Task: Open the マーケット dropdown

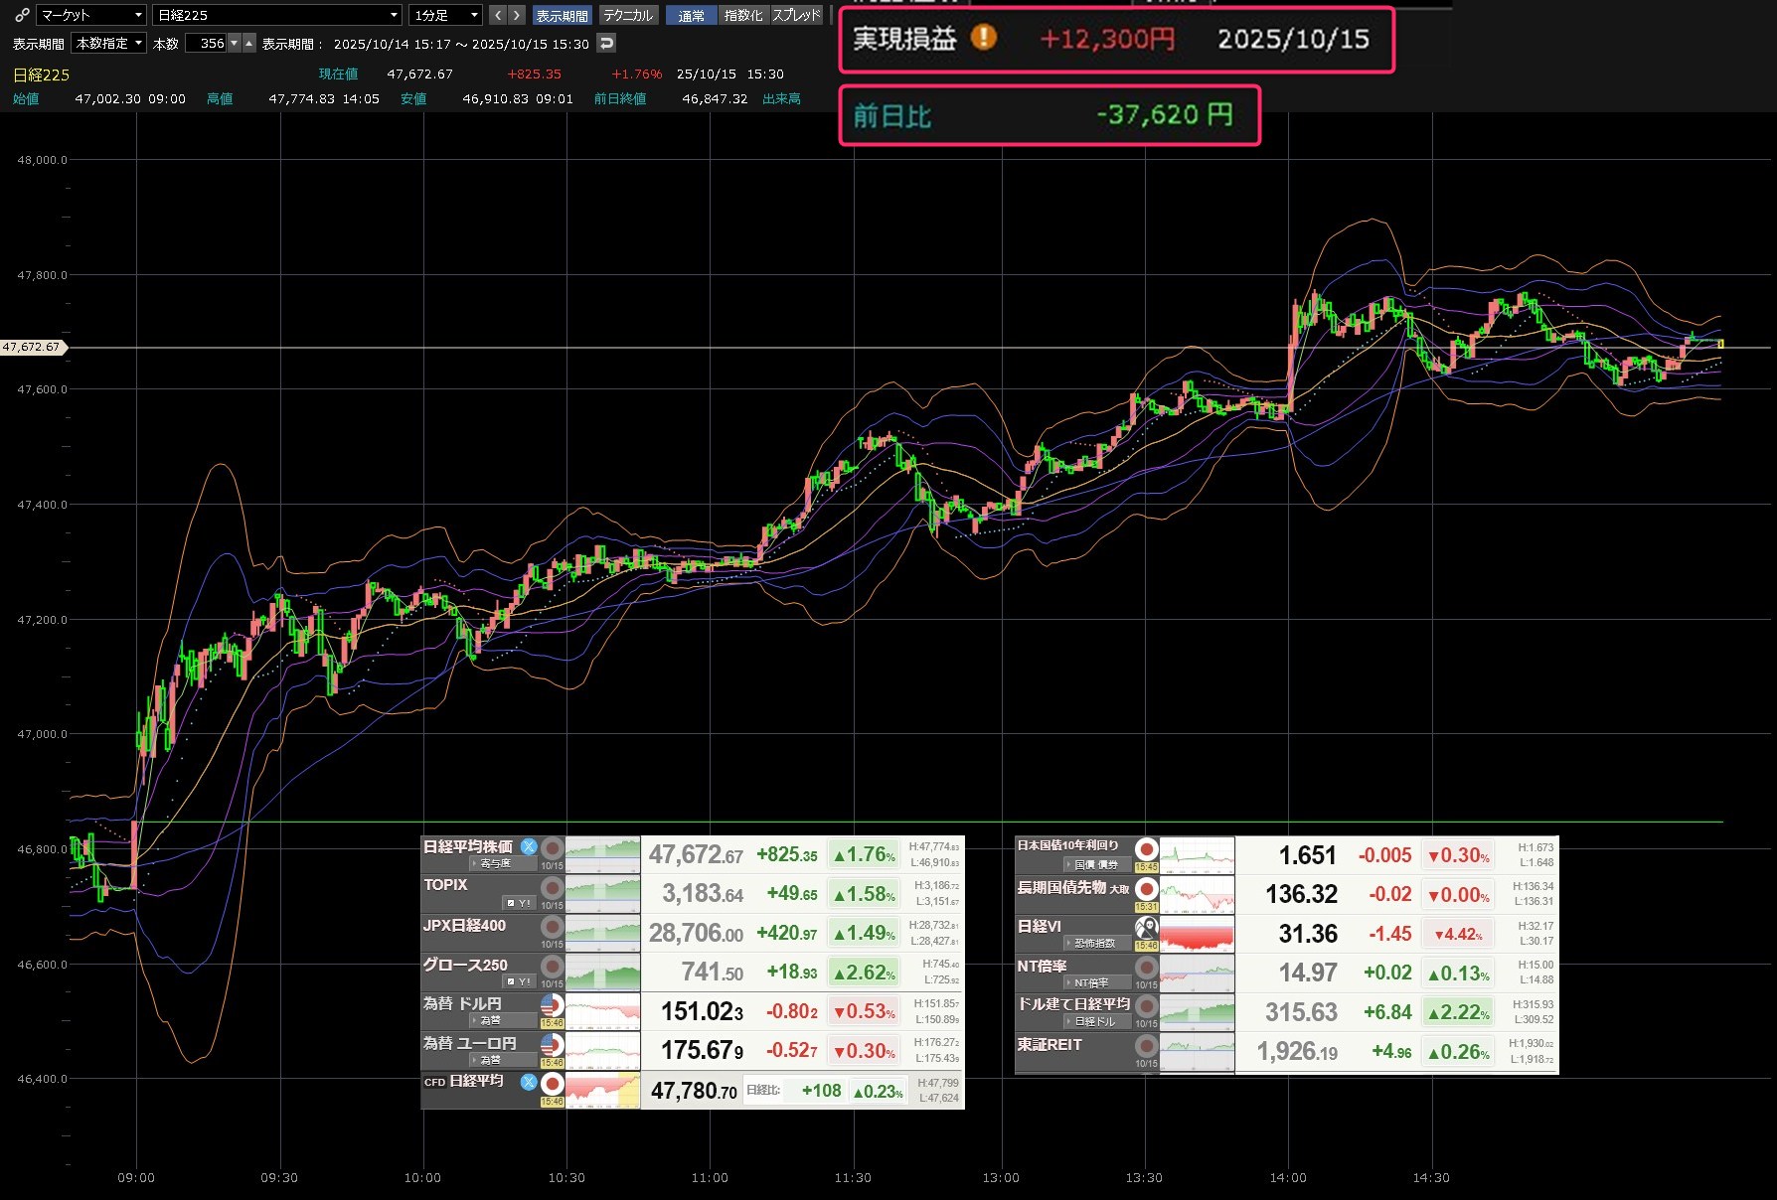Action: tap(91, 15)
